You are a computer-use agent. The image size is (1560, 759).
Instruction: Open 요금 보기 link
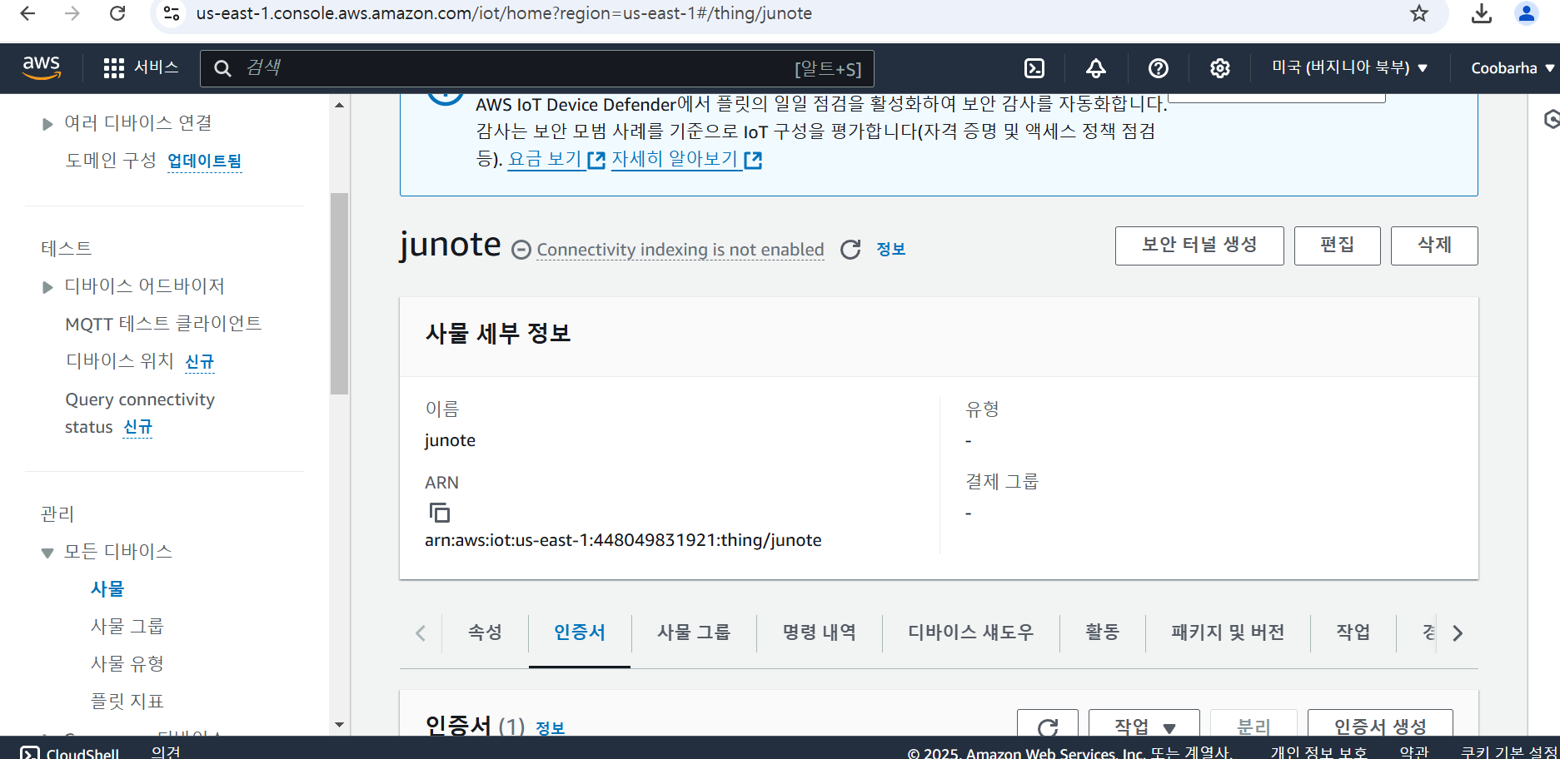click(x=556, y=159)
